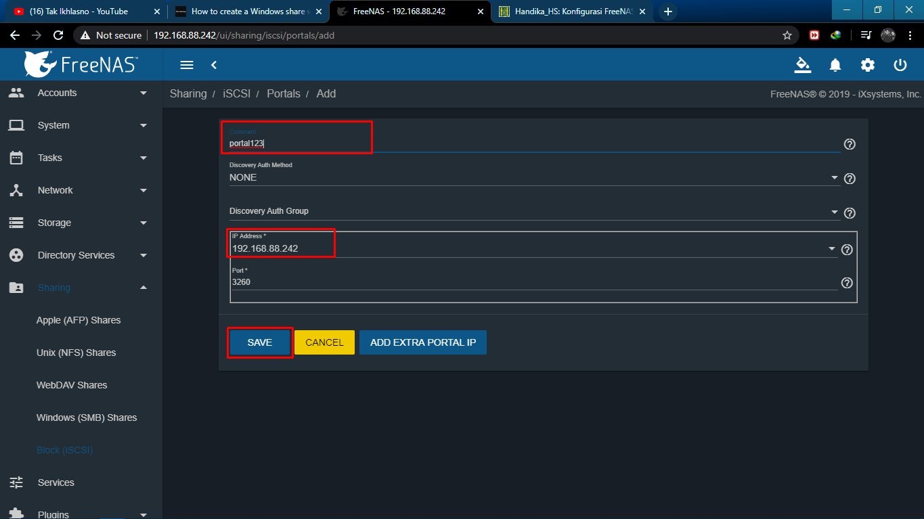This screenshot has width=924, height=519.
Task: Switch to the Windows share tab
Action: pyautogui.click(x=247, y=12)
